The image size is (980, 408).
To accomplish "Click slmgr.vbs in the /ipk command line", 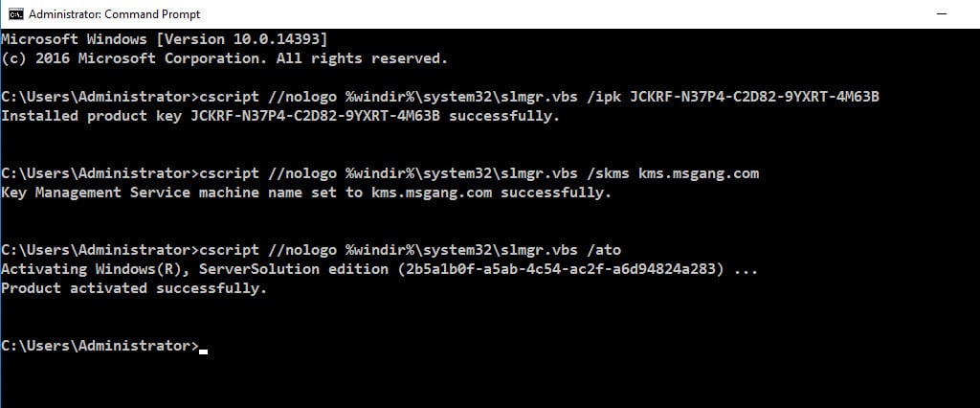I will coord(534,97).
